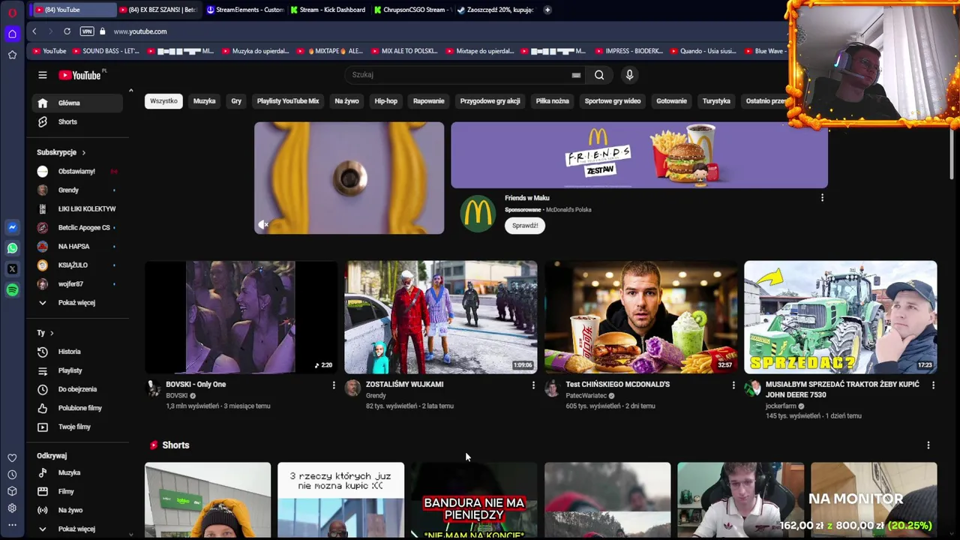This screenshot has height=540, width=960.
Task: Open the SPRZEDAĆ? tractor video thumbnail
Action: (841, 317)
